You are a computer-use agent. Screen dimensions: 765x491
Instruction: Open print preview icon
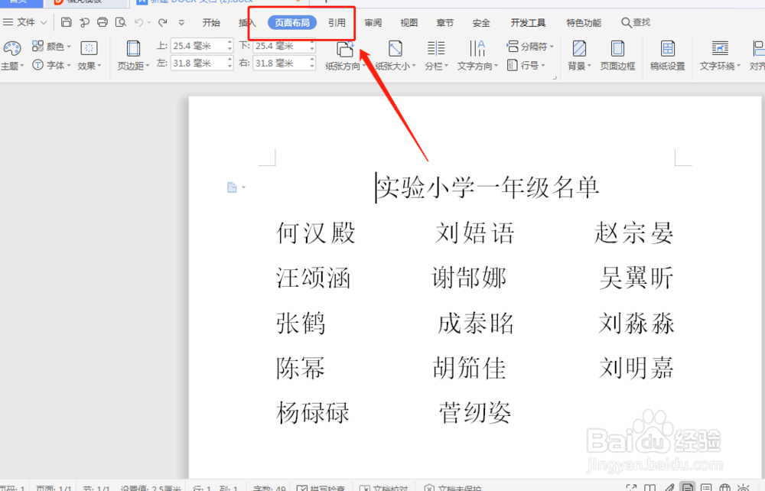coord(121,22)
